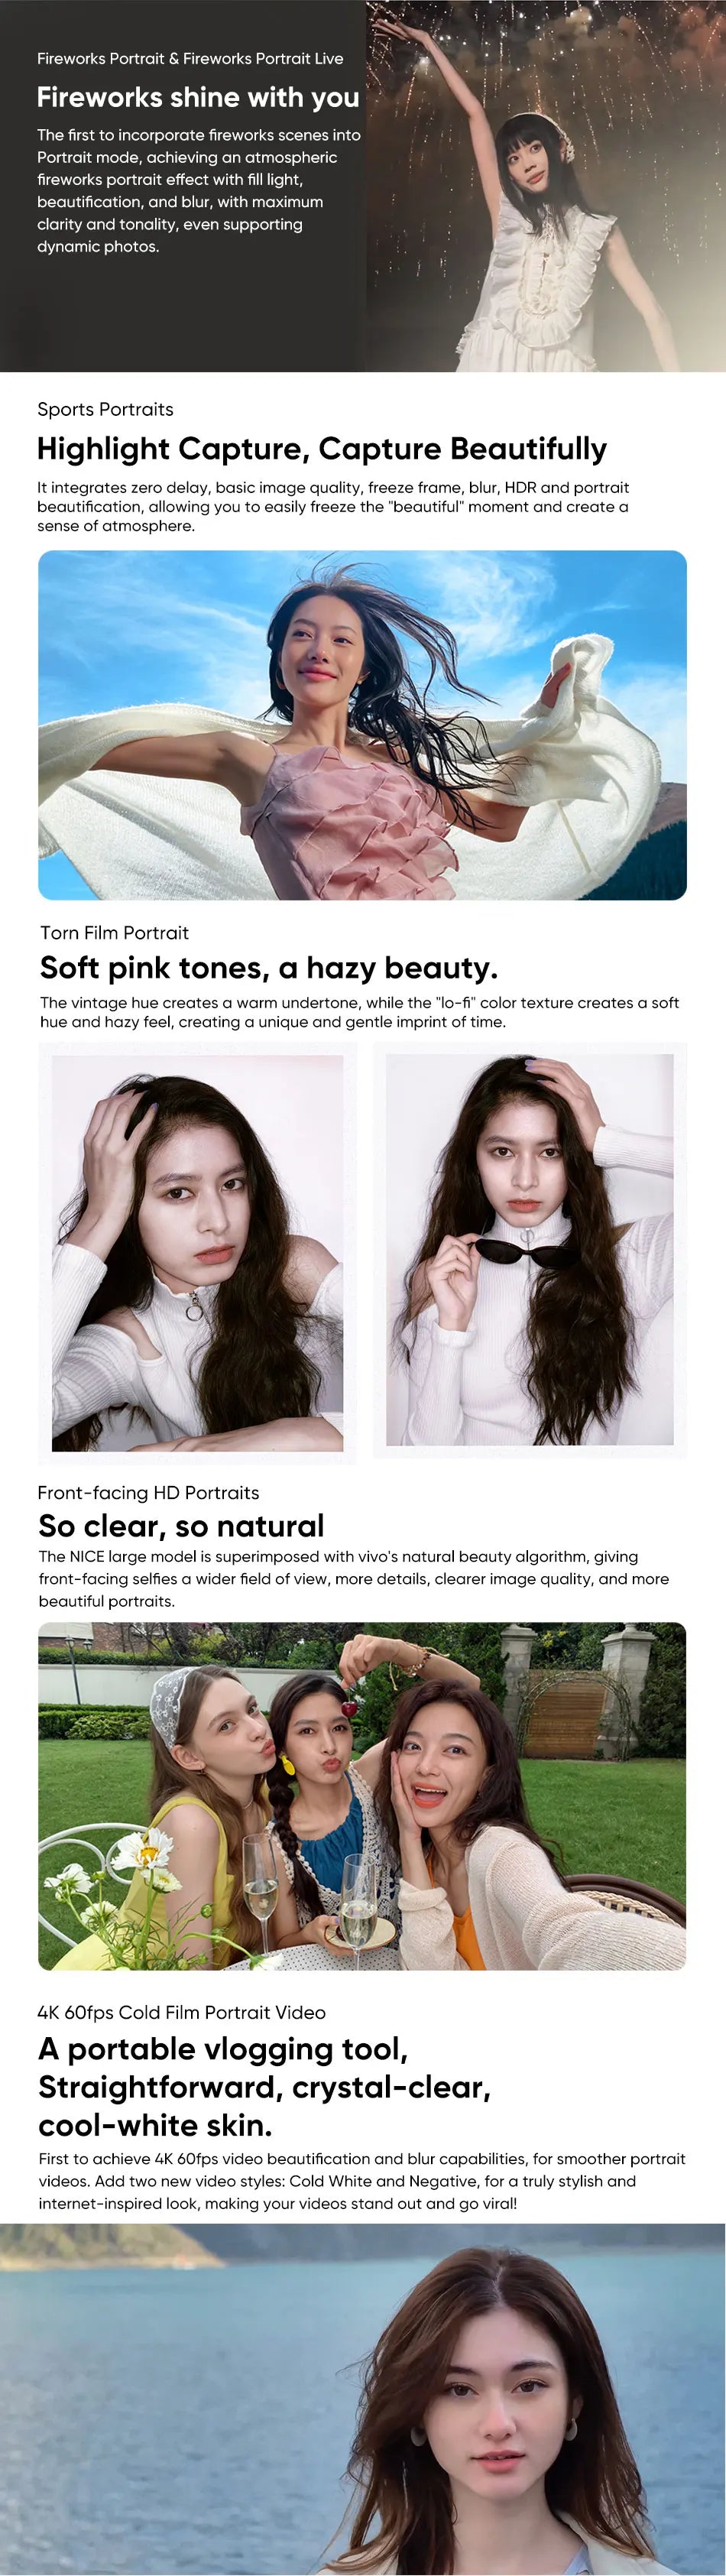Open the sports portrait image with white scarf
Viewport: 726px width, 2576px height.
point(362,725)
